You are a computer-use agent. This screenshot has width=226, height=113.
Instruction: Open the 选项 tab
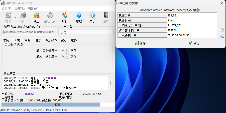(x=63, y=41)
